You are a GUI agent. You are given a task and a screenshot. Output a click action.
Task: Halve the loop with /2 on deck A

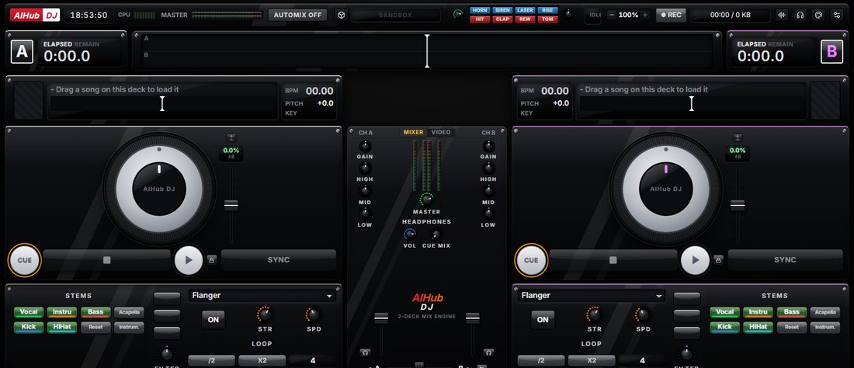coord(211,360)
